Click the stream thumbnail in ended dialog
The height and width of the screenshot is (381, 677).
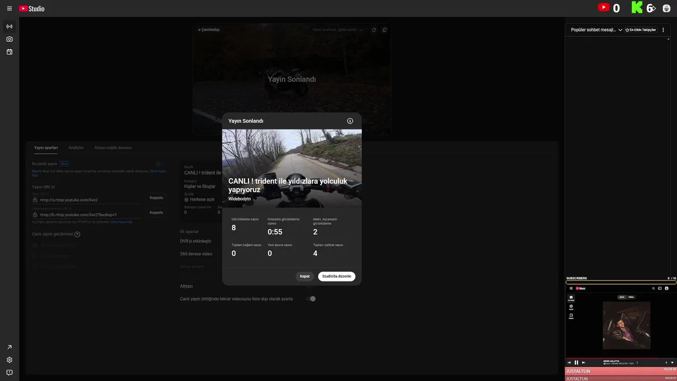[292, 168]
